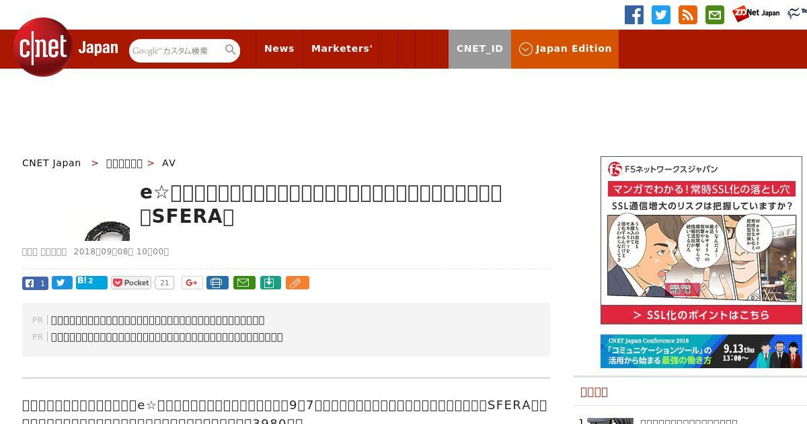Bookmark article with Hatena B! button

[x=91, y=282]
